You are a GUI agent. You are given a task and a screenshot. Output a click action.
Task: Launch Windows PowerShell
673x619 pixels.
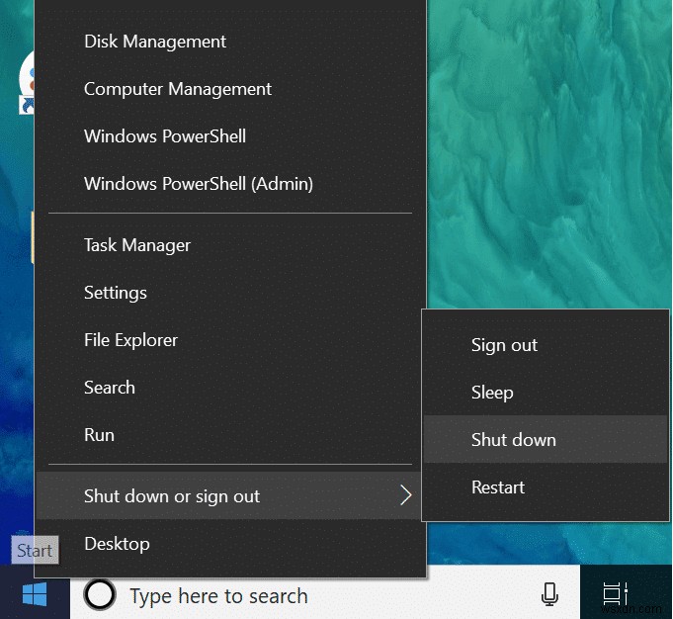[165, 136]
